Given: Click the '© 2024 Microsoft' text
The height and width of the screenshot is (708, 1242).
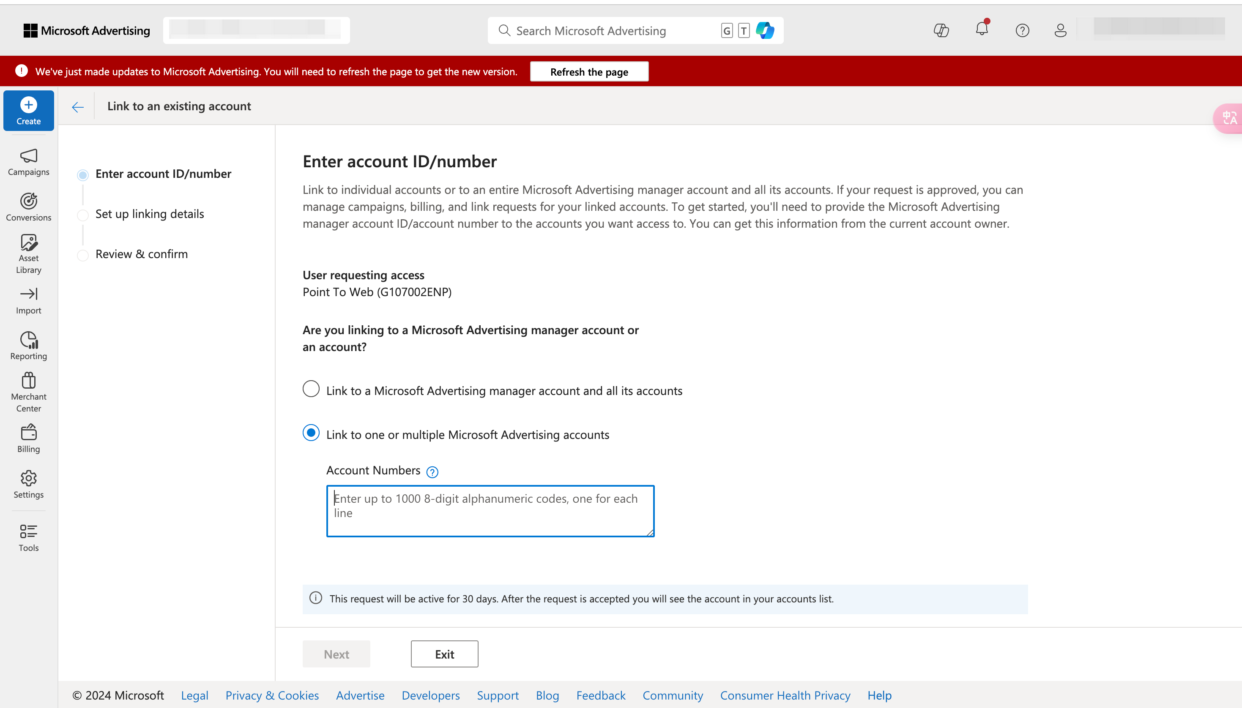Looking at the screenshot, I should (x=118, y=695).
